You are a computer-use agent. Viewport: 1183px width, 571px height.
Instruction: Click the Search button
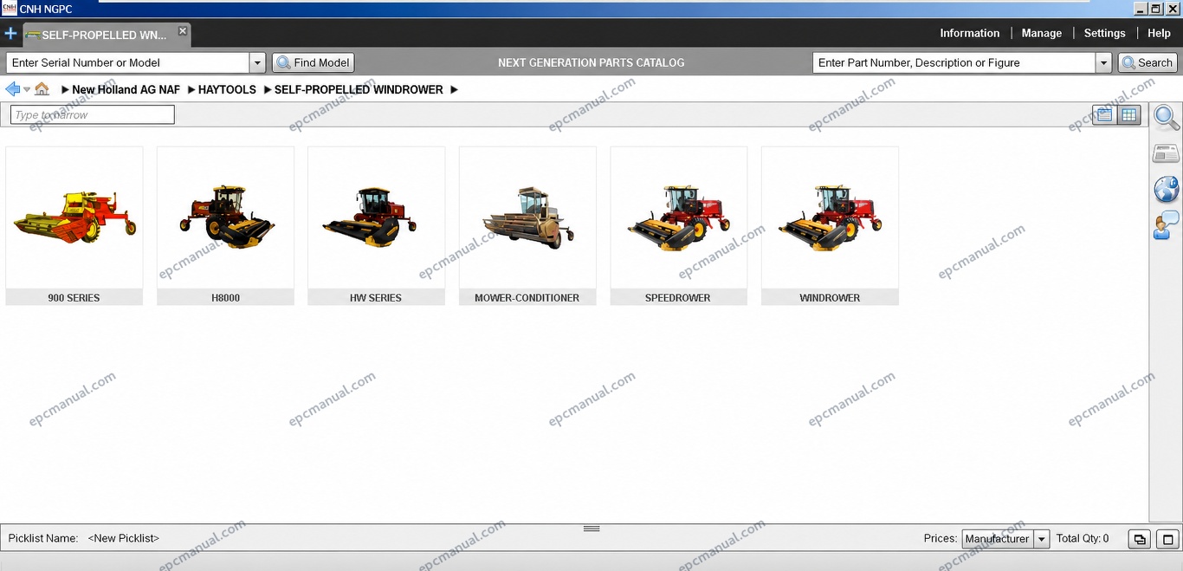[1147, 62]
